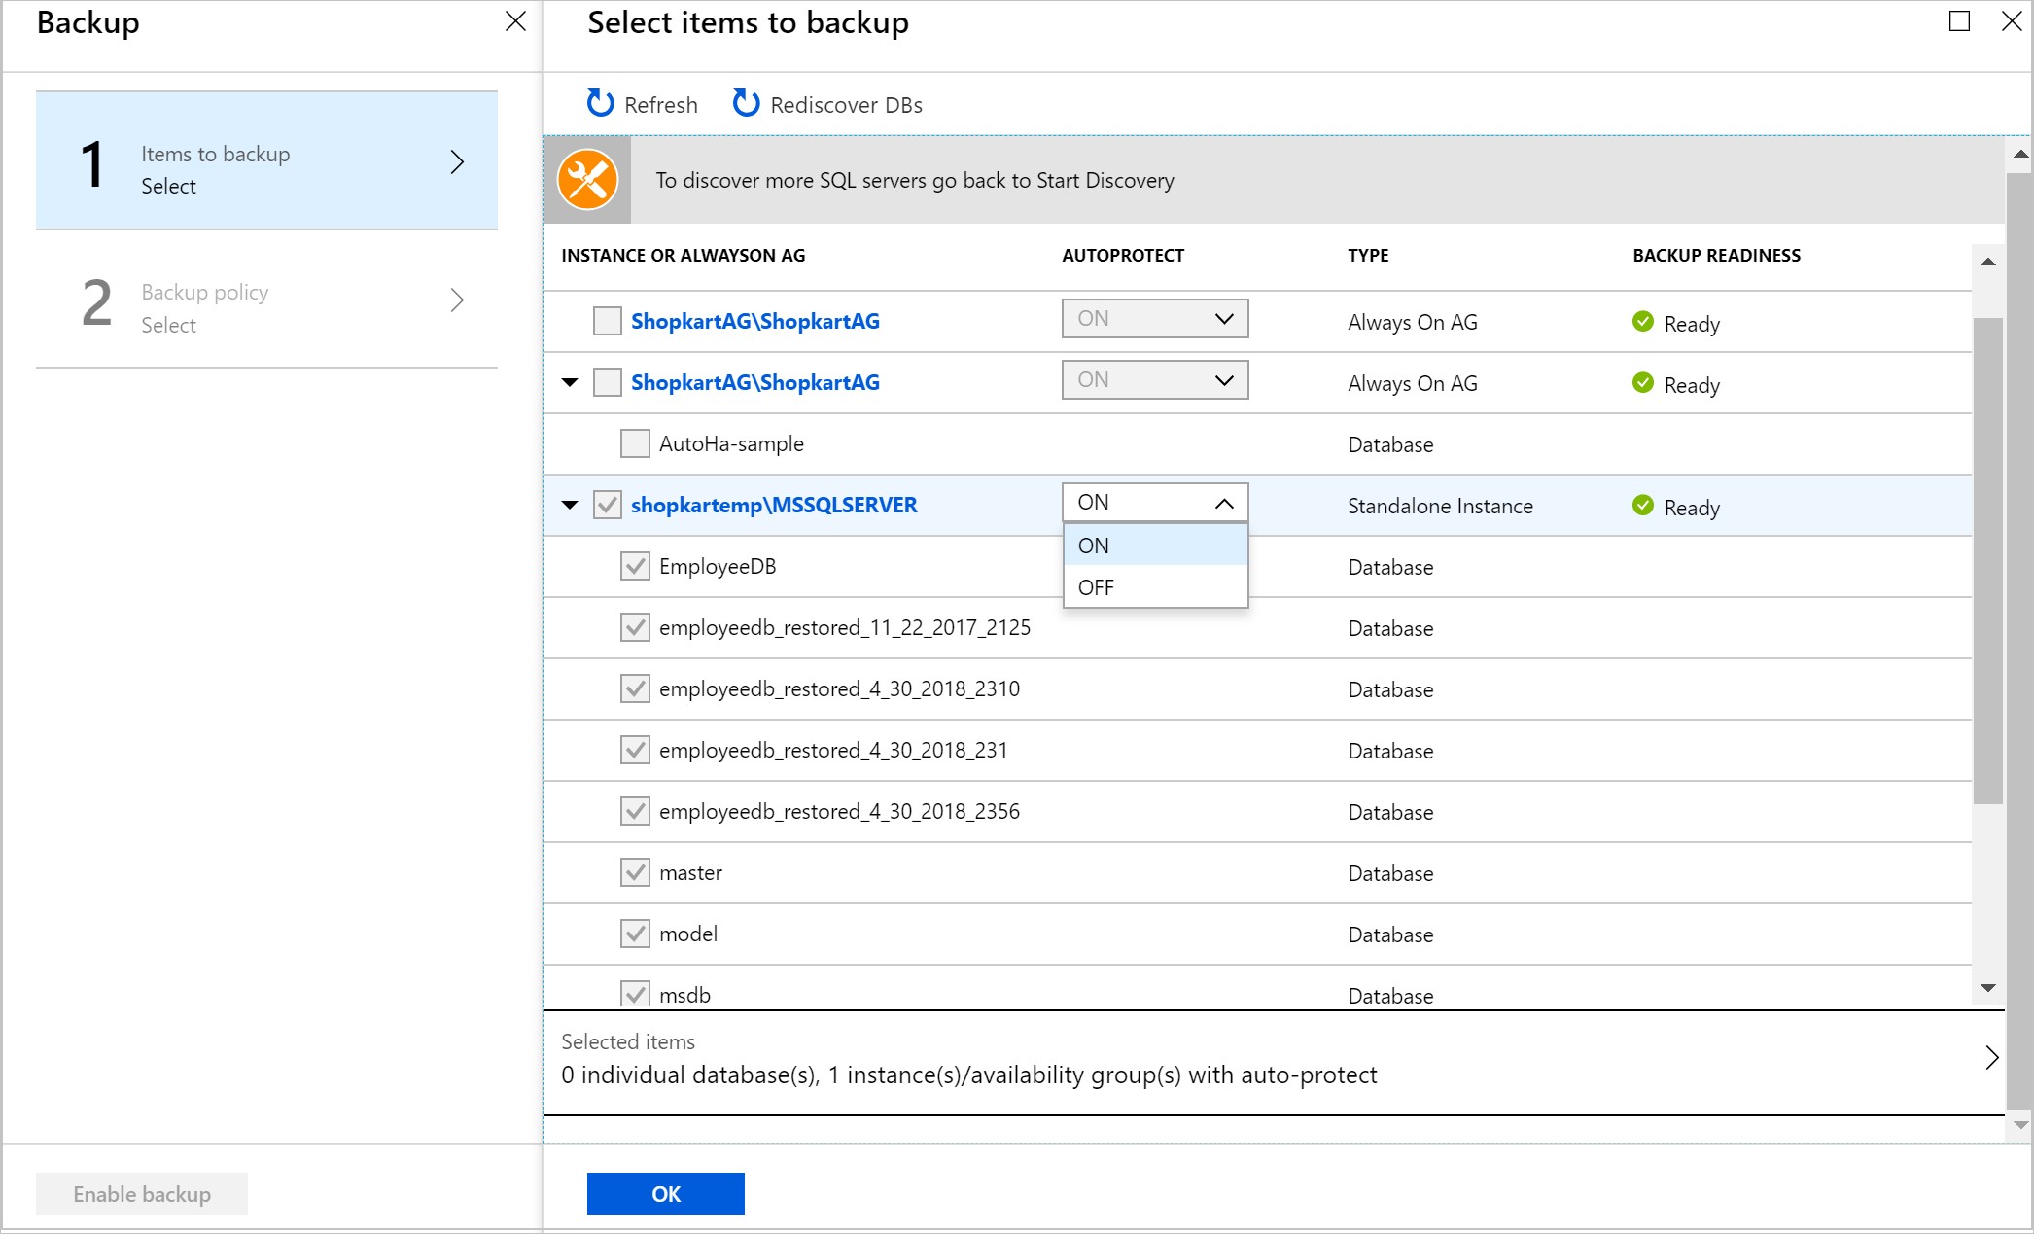2034x1234 pixels.
Task: Click the Refresh icon to reload
Action: point(599,103)
